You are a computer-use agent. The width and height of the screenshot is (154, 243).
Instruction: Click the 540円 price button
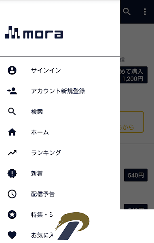(135, 175)
